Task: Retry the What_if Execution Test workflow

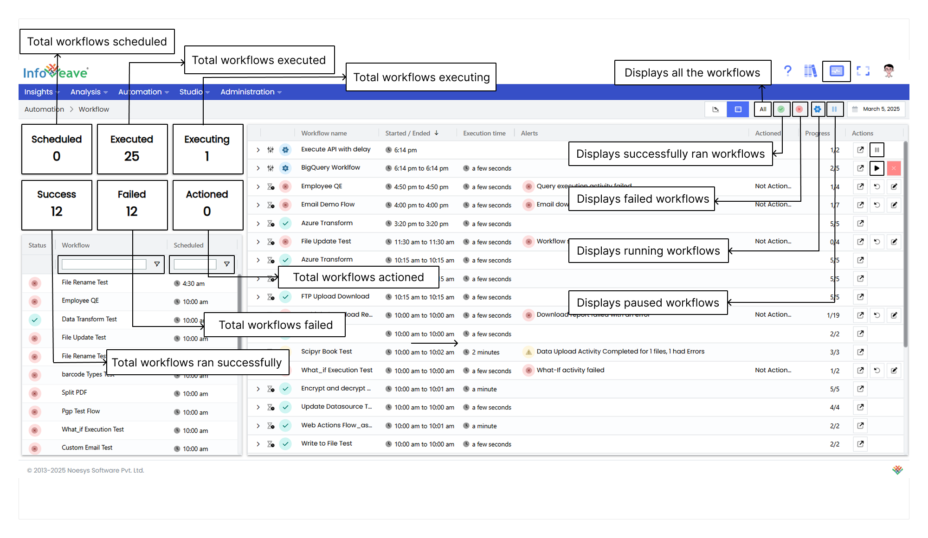Action: coord(877,371)
